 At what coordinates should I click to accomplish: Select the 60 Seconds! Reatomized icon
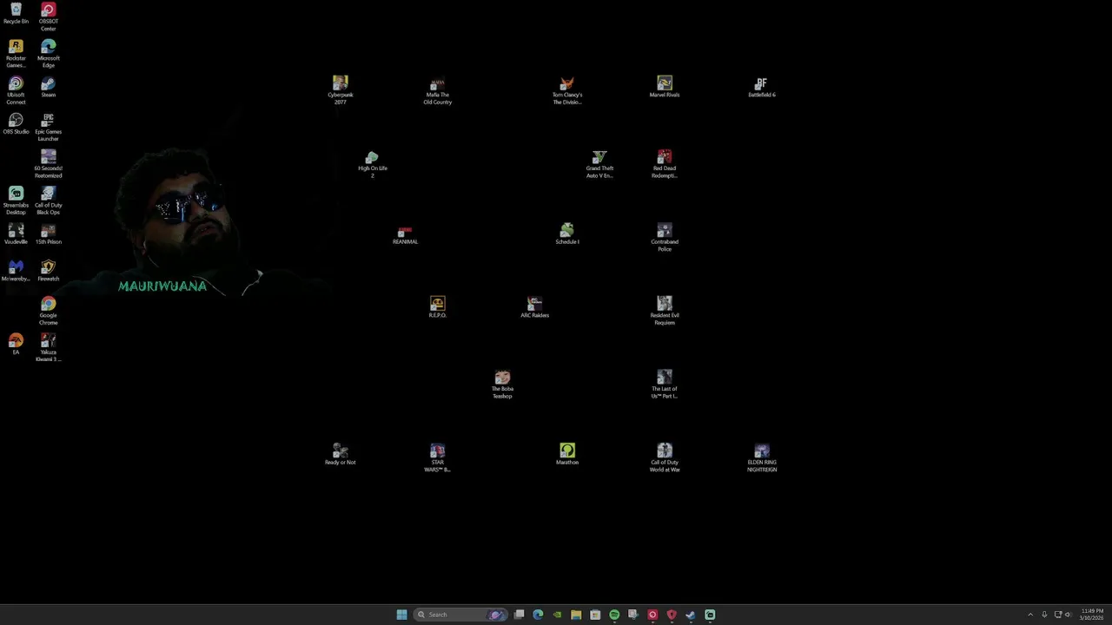click(49, 164)
